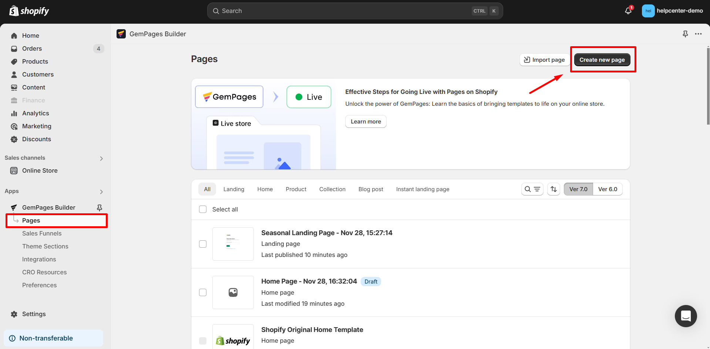Open Analytics from the sidebar
Viewport: 710px width, 349px height.
[36, 113]
